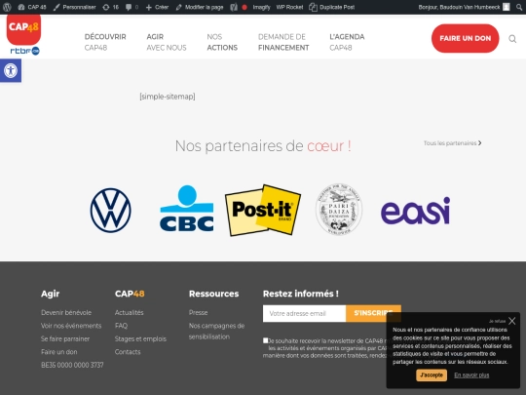Click the Devenir bénévole footer link
Viewport: 526px width, 395px height.
(66, 313)
